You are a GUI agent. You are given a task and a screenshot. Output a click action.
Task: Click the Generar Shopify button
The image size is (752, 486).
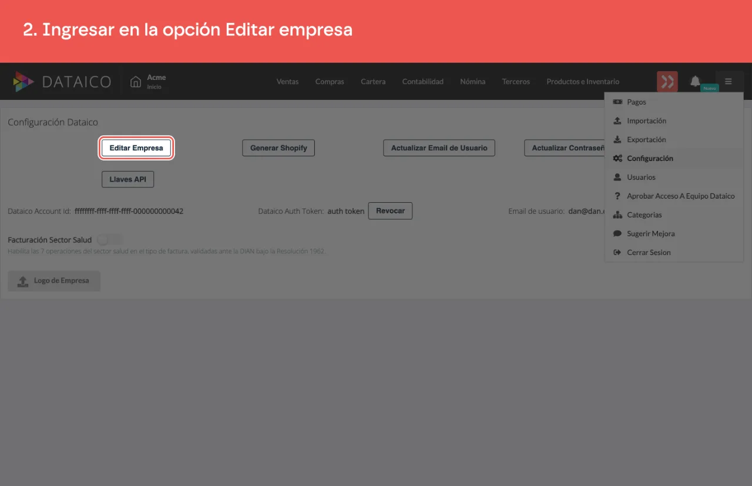click(278, 148)
